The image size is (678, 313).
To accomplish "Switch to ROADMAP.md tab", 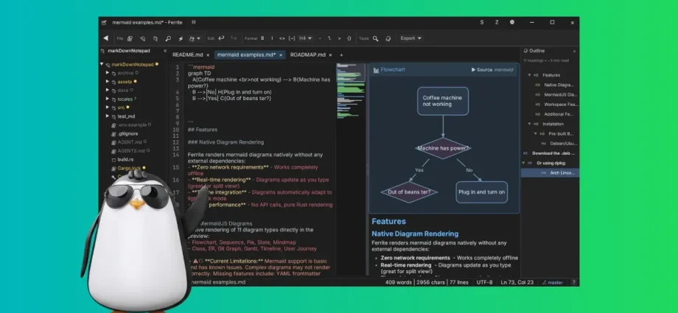I will point(308,55).
